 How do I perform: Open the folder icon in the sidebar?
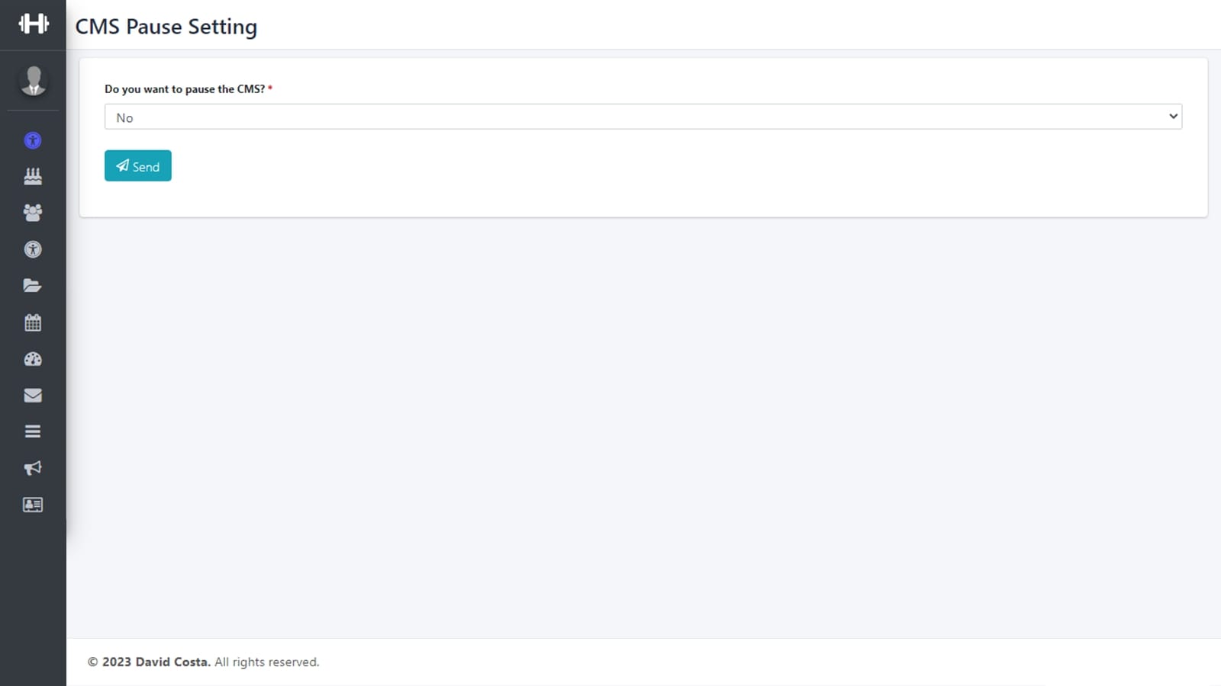pos(33,286)
